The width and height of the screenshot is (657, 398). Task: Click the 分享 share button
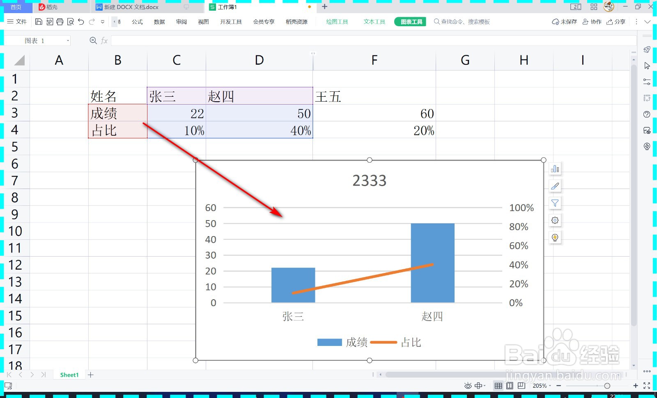point(616,22)
